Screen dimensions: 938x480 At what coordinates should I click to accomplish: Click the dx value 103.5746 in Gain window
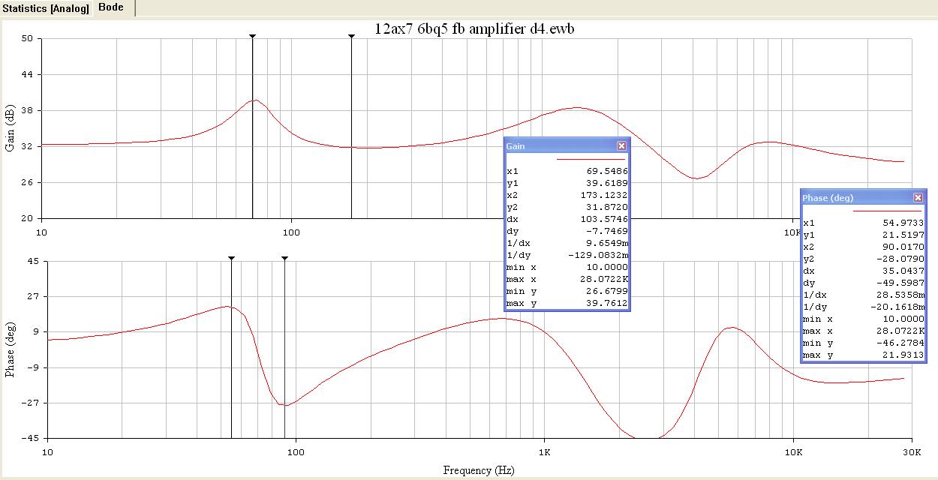point(604,219)
